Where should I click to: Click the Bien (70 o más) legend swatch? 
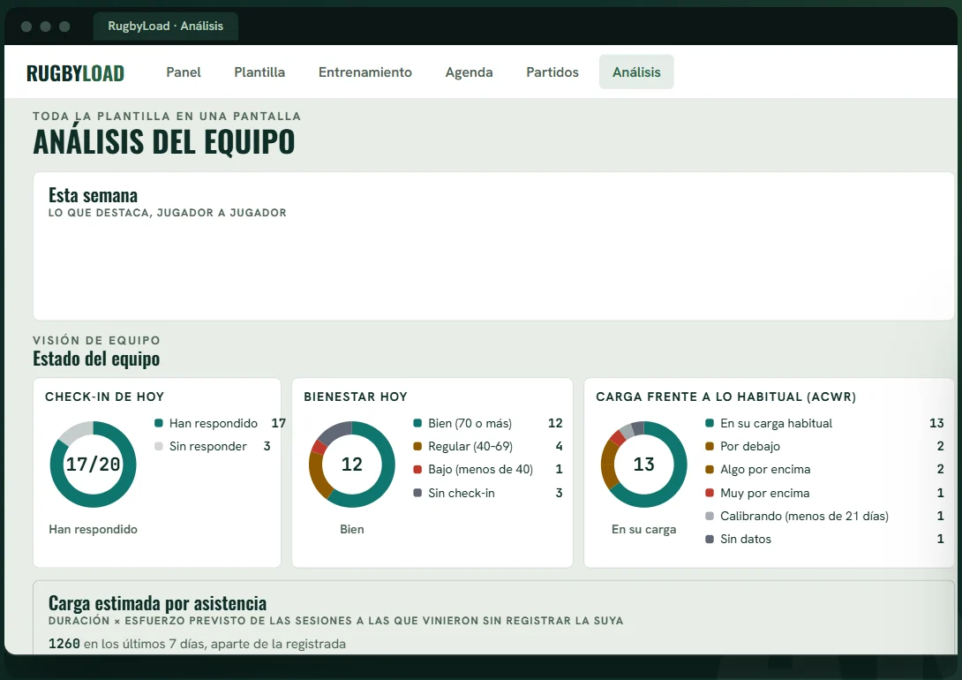tap(417, 423)
